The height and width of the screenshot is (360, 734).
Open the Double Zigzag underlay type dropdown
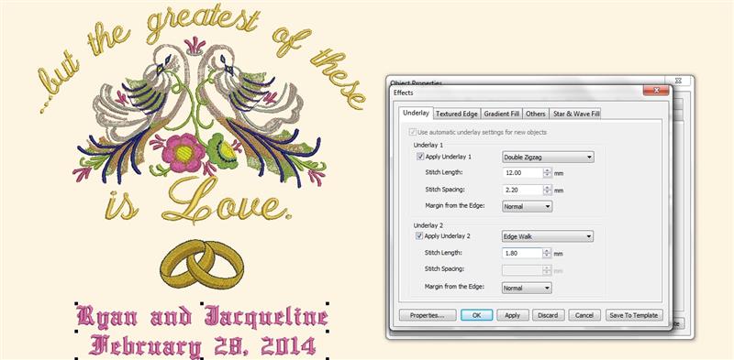click(x=548, y=157)
